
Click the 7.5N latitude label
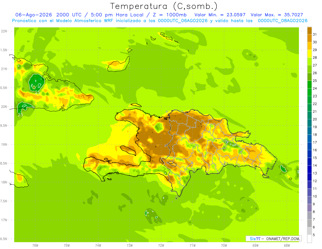pos(4,201)
